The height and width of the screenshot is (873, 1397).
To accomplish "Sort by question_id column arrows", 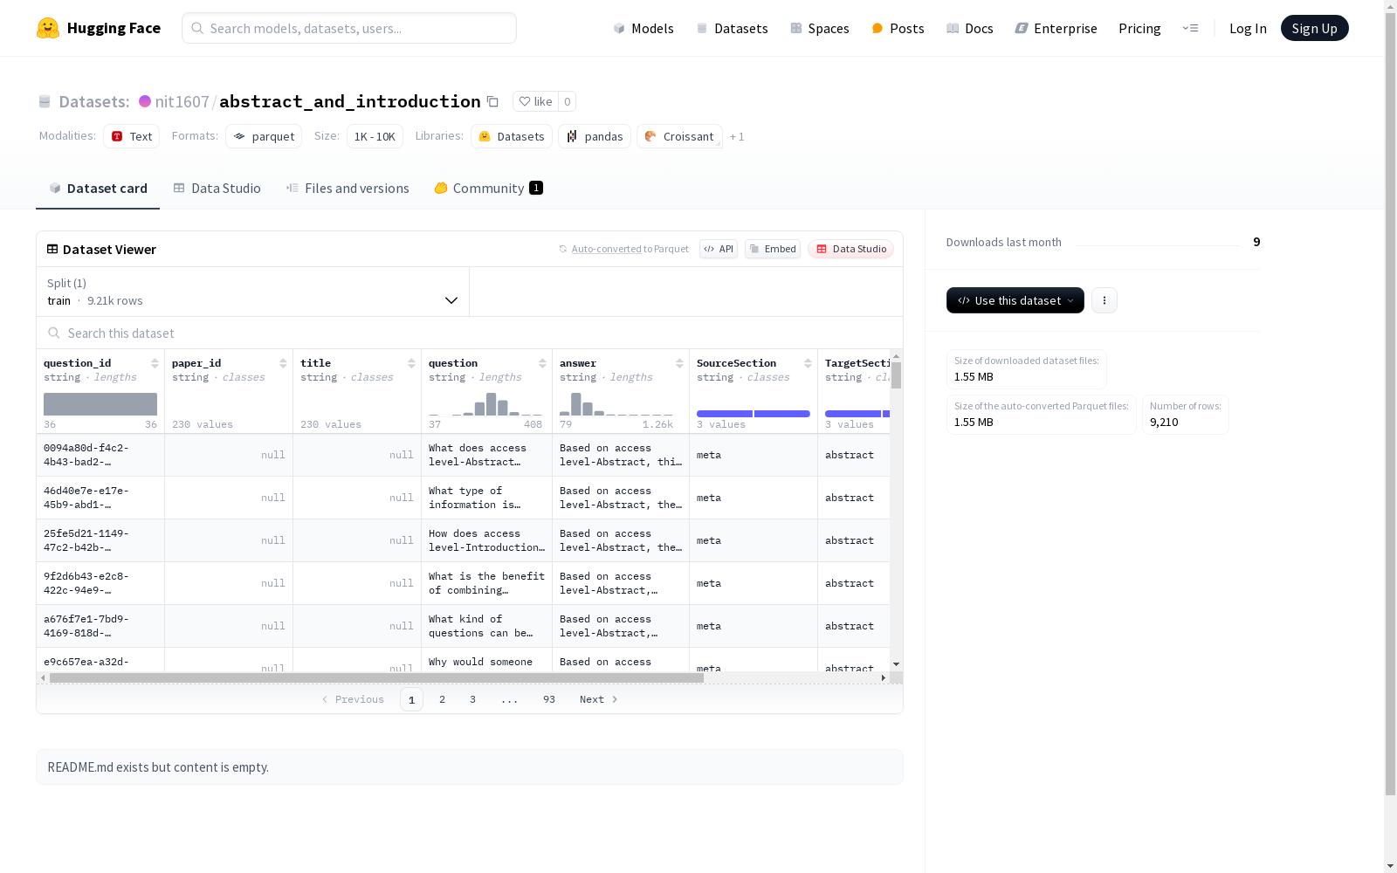I will coord(155,363).
